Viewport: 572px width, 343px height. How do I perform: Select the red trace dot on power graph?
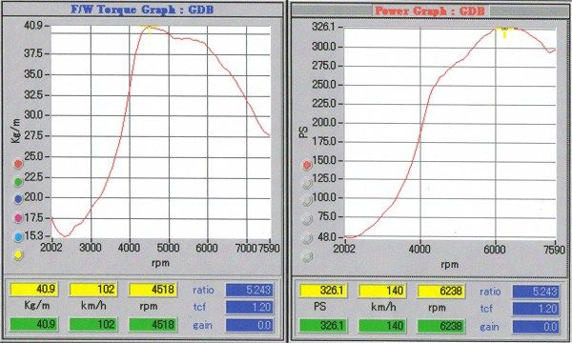point(307,165)
